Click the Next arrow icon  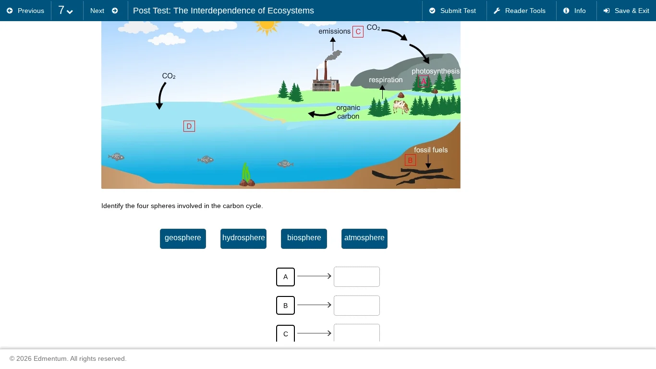(115, 11)
